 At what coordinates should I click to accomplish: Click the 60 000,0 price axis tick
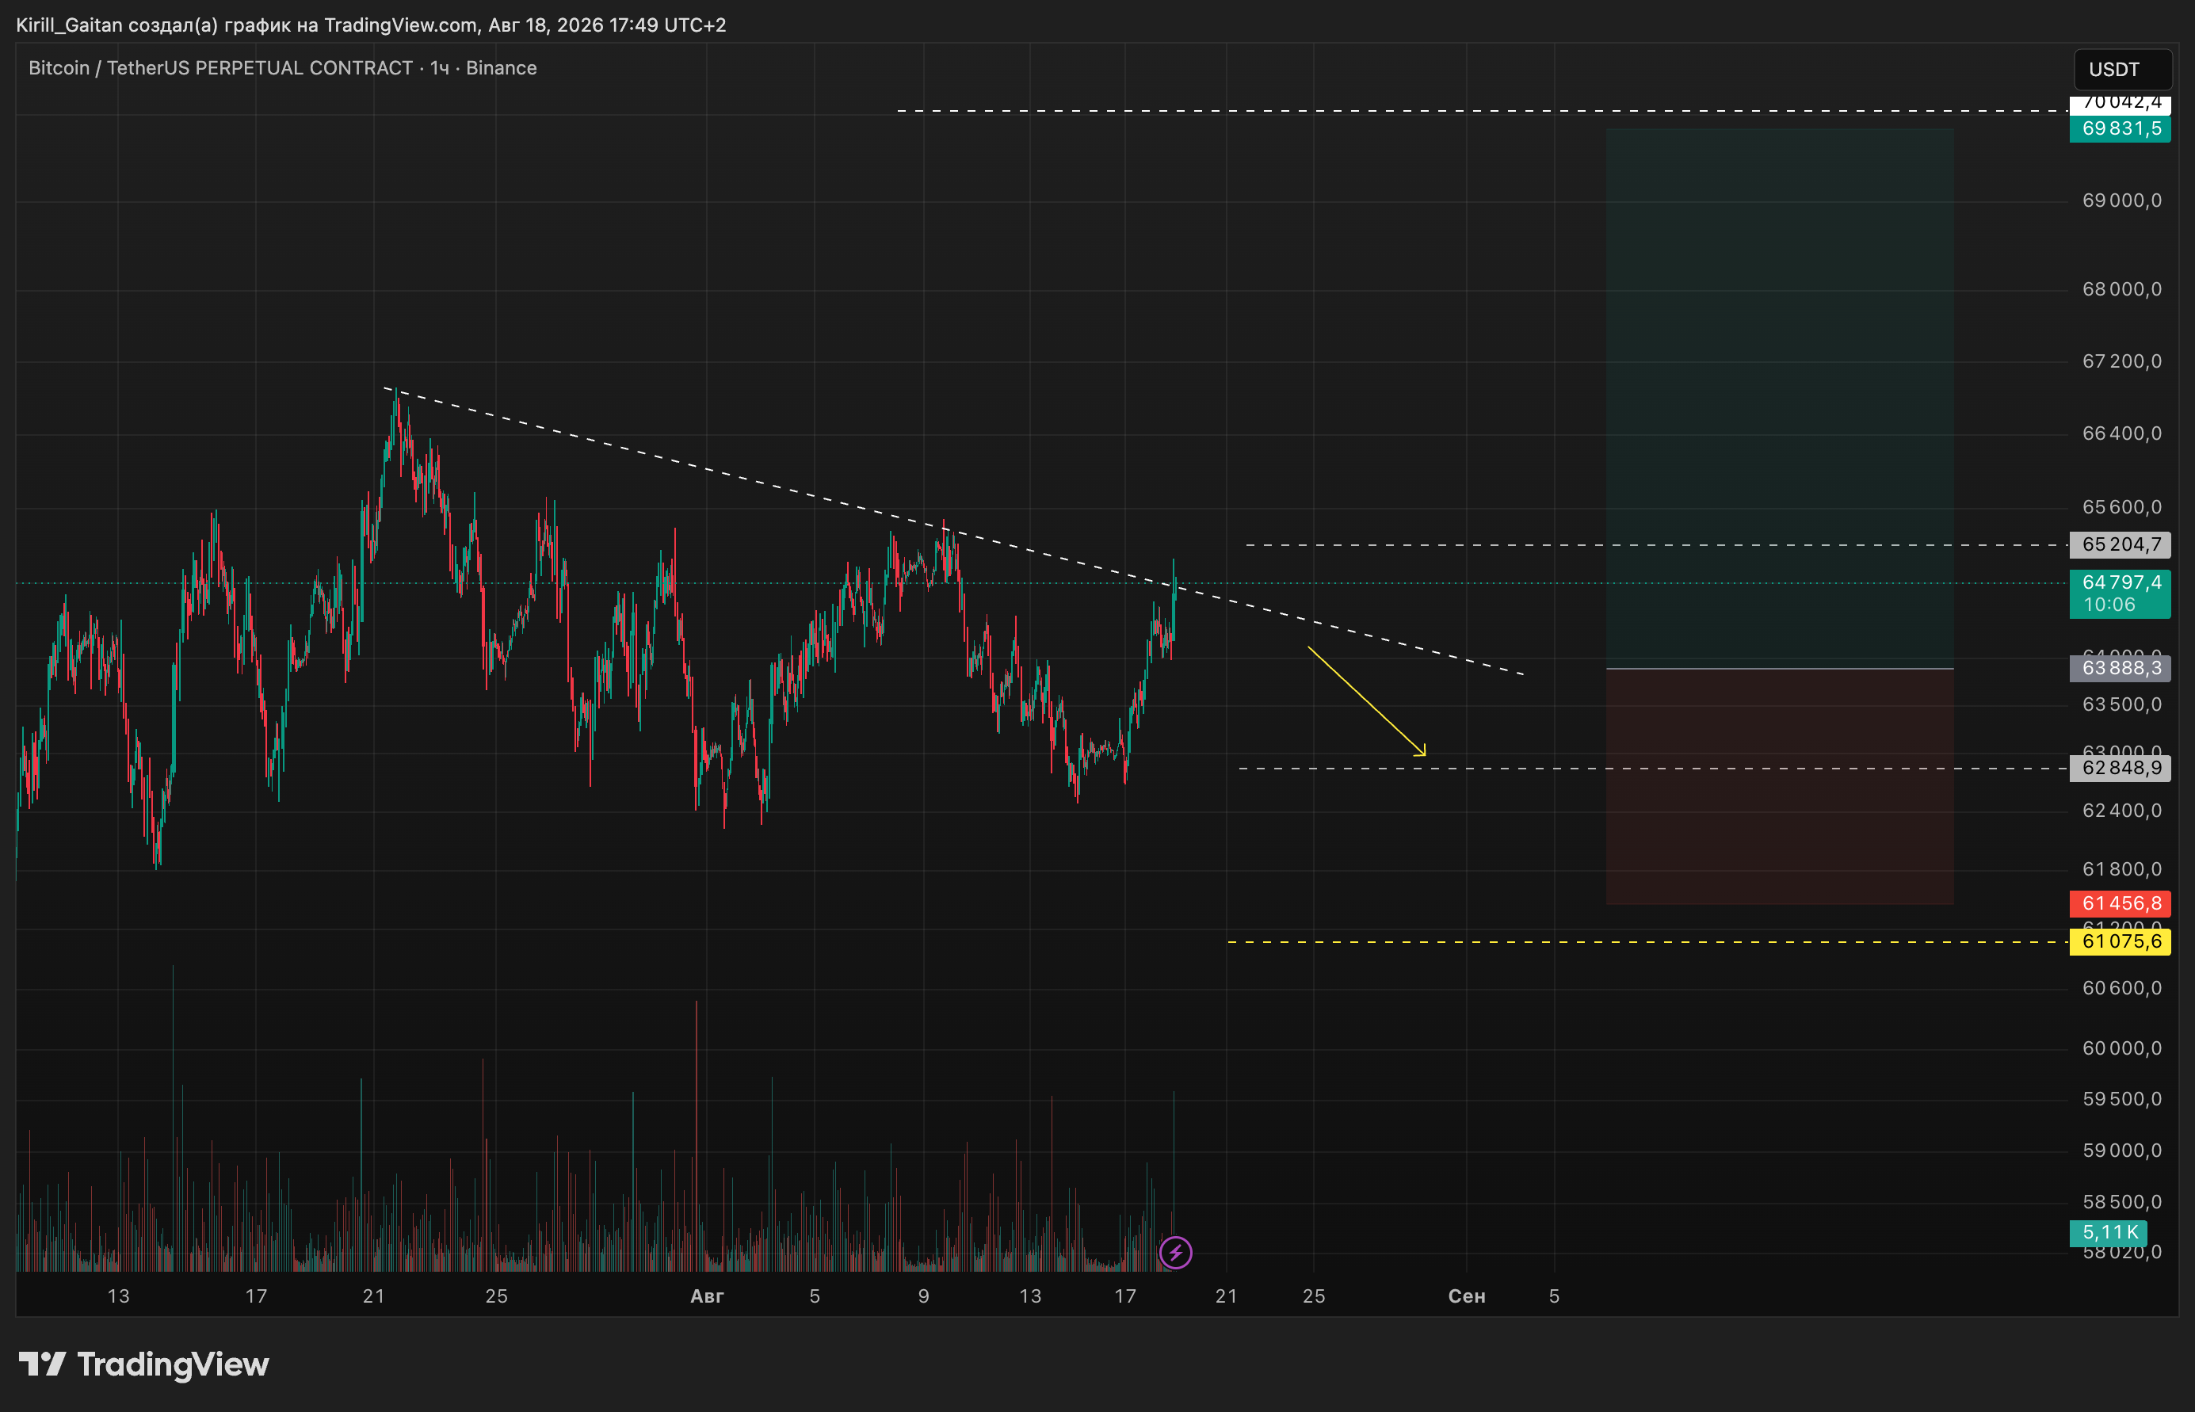click(x=2121, y=1048)
